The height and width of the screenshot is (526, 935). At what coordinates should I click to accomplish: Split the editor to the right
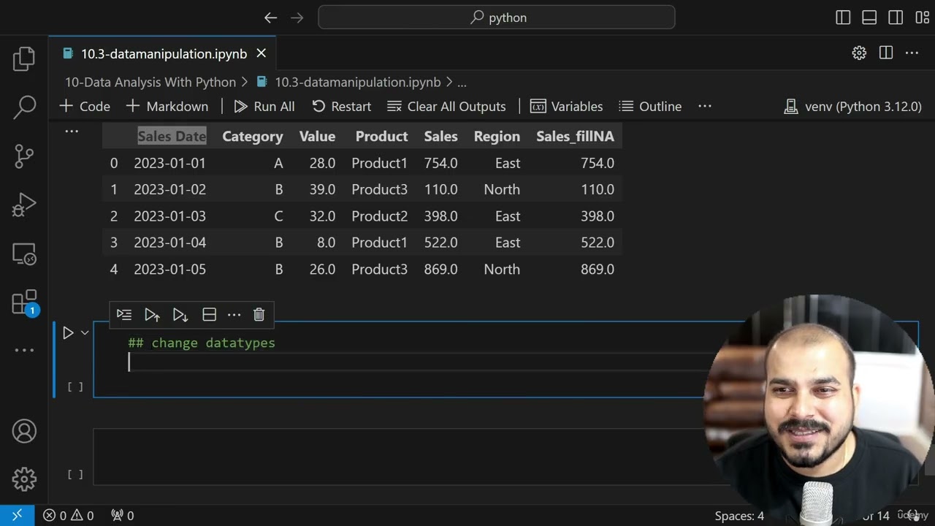[x=886, y=53]
